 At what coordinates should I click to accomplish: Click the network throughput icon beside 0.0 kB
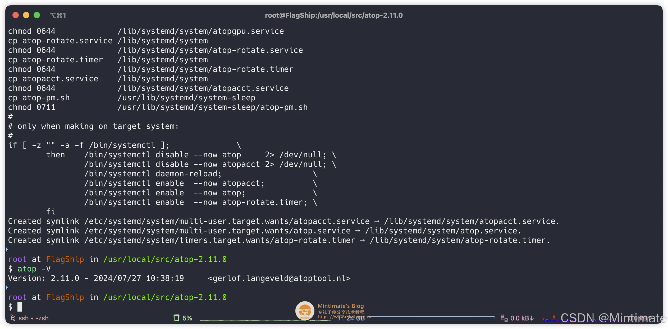[504, 318]
